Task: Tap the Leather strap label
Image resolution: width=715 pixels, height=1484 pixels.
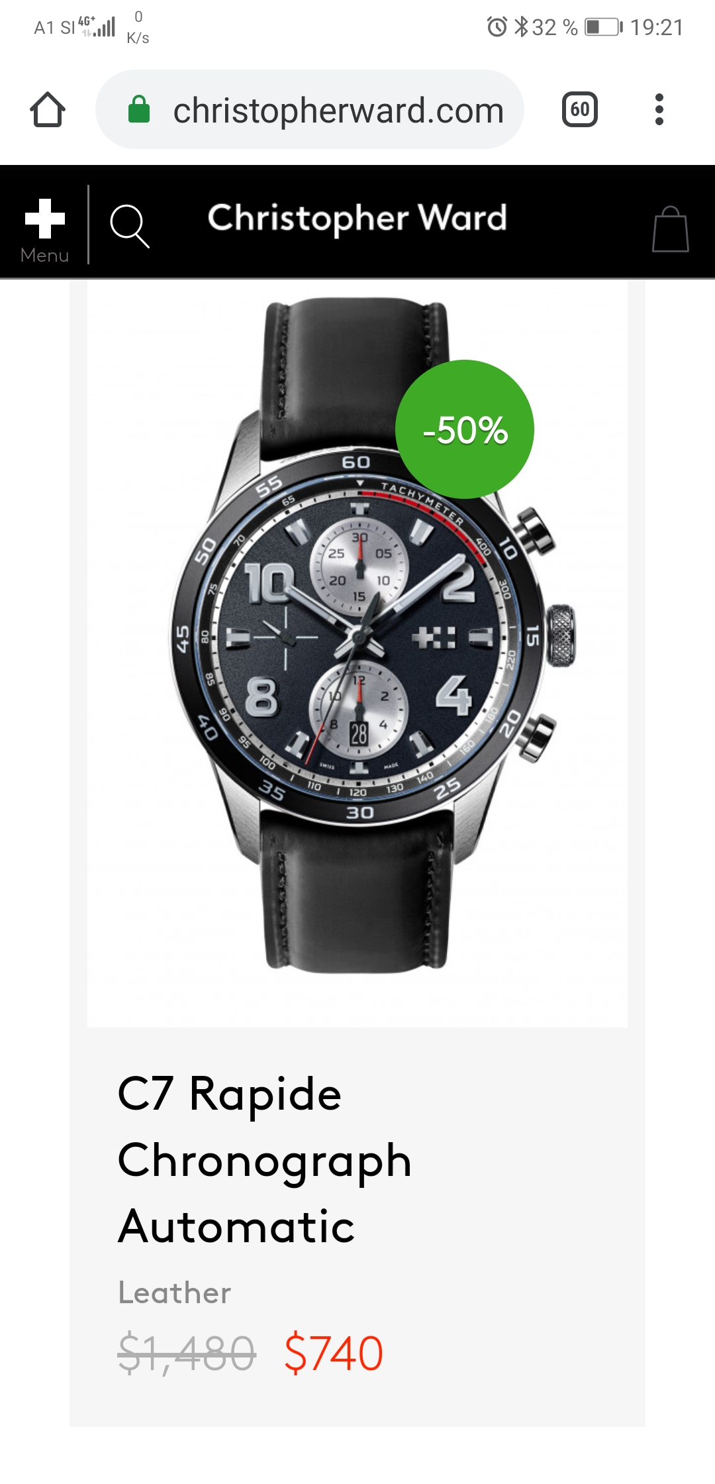Action: pyautogui.click(x=175, y=1293)
